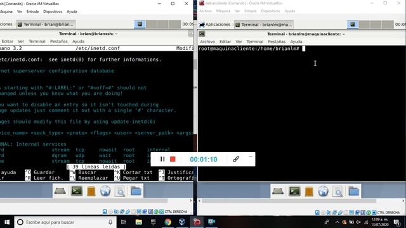Switch to second workspace in left VM panel
Image resolution: width=406 pixels, height=228 pixels.
point(152,24)
